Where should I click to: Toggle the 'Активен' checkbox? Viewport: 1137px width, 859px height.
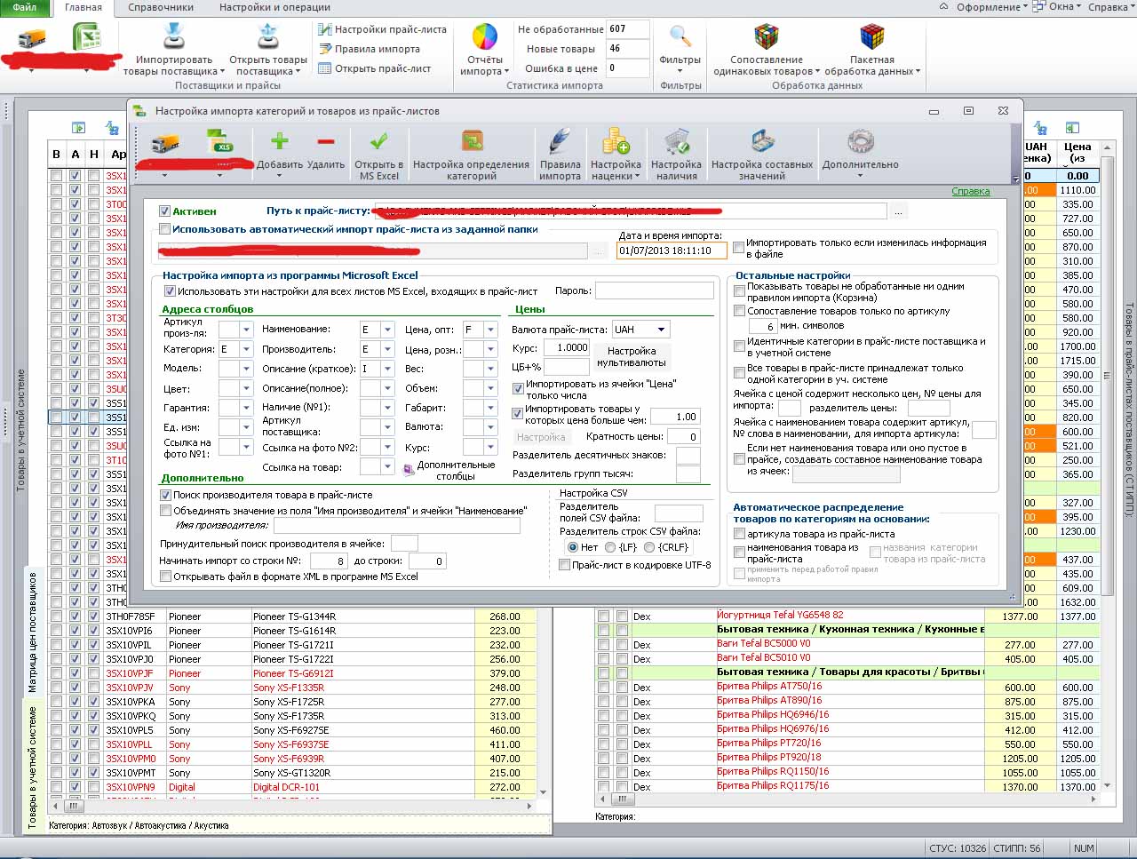(x=164, y=211)
